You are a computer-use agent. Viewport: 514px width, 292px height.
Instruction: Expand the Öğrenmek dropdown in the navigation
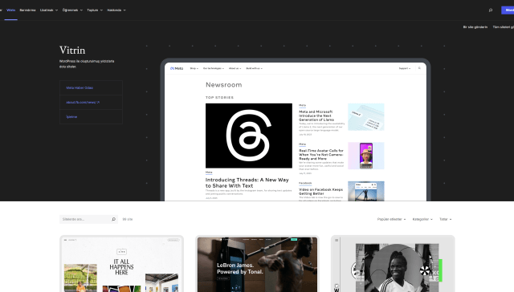[x=72, y=10]
